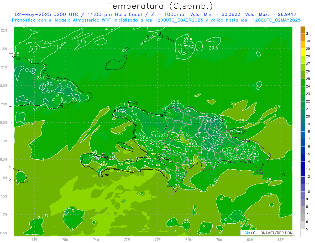315x243 pixels.
Task: Click the "19N" latitude axis label
Action: click(x=4, y=141)
